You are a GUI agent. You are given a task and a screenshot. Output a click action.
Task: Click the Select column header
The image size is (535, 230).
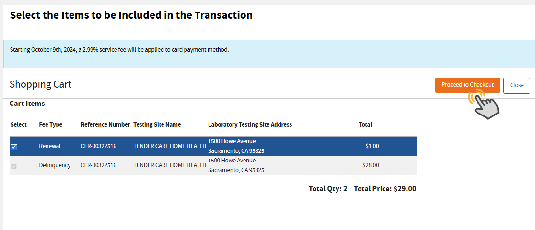tap(19, 125)
